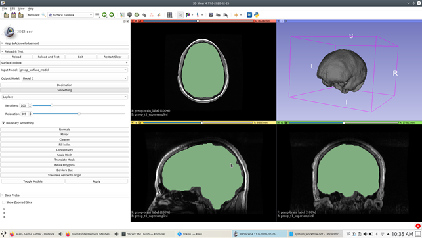This screenshot has height=238, width=422.
Task: Open the Edit menu
Action: (12, 9)
